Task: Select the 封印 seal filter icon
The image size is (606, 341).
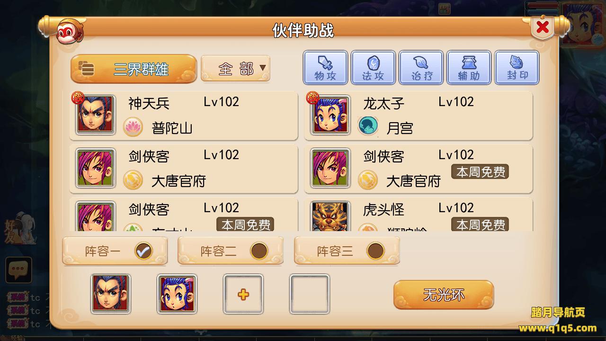Action: click(x=517, y=68)
